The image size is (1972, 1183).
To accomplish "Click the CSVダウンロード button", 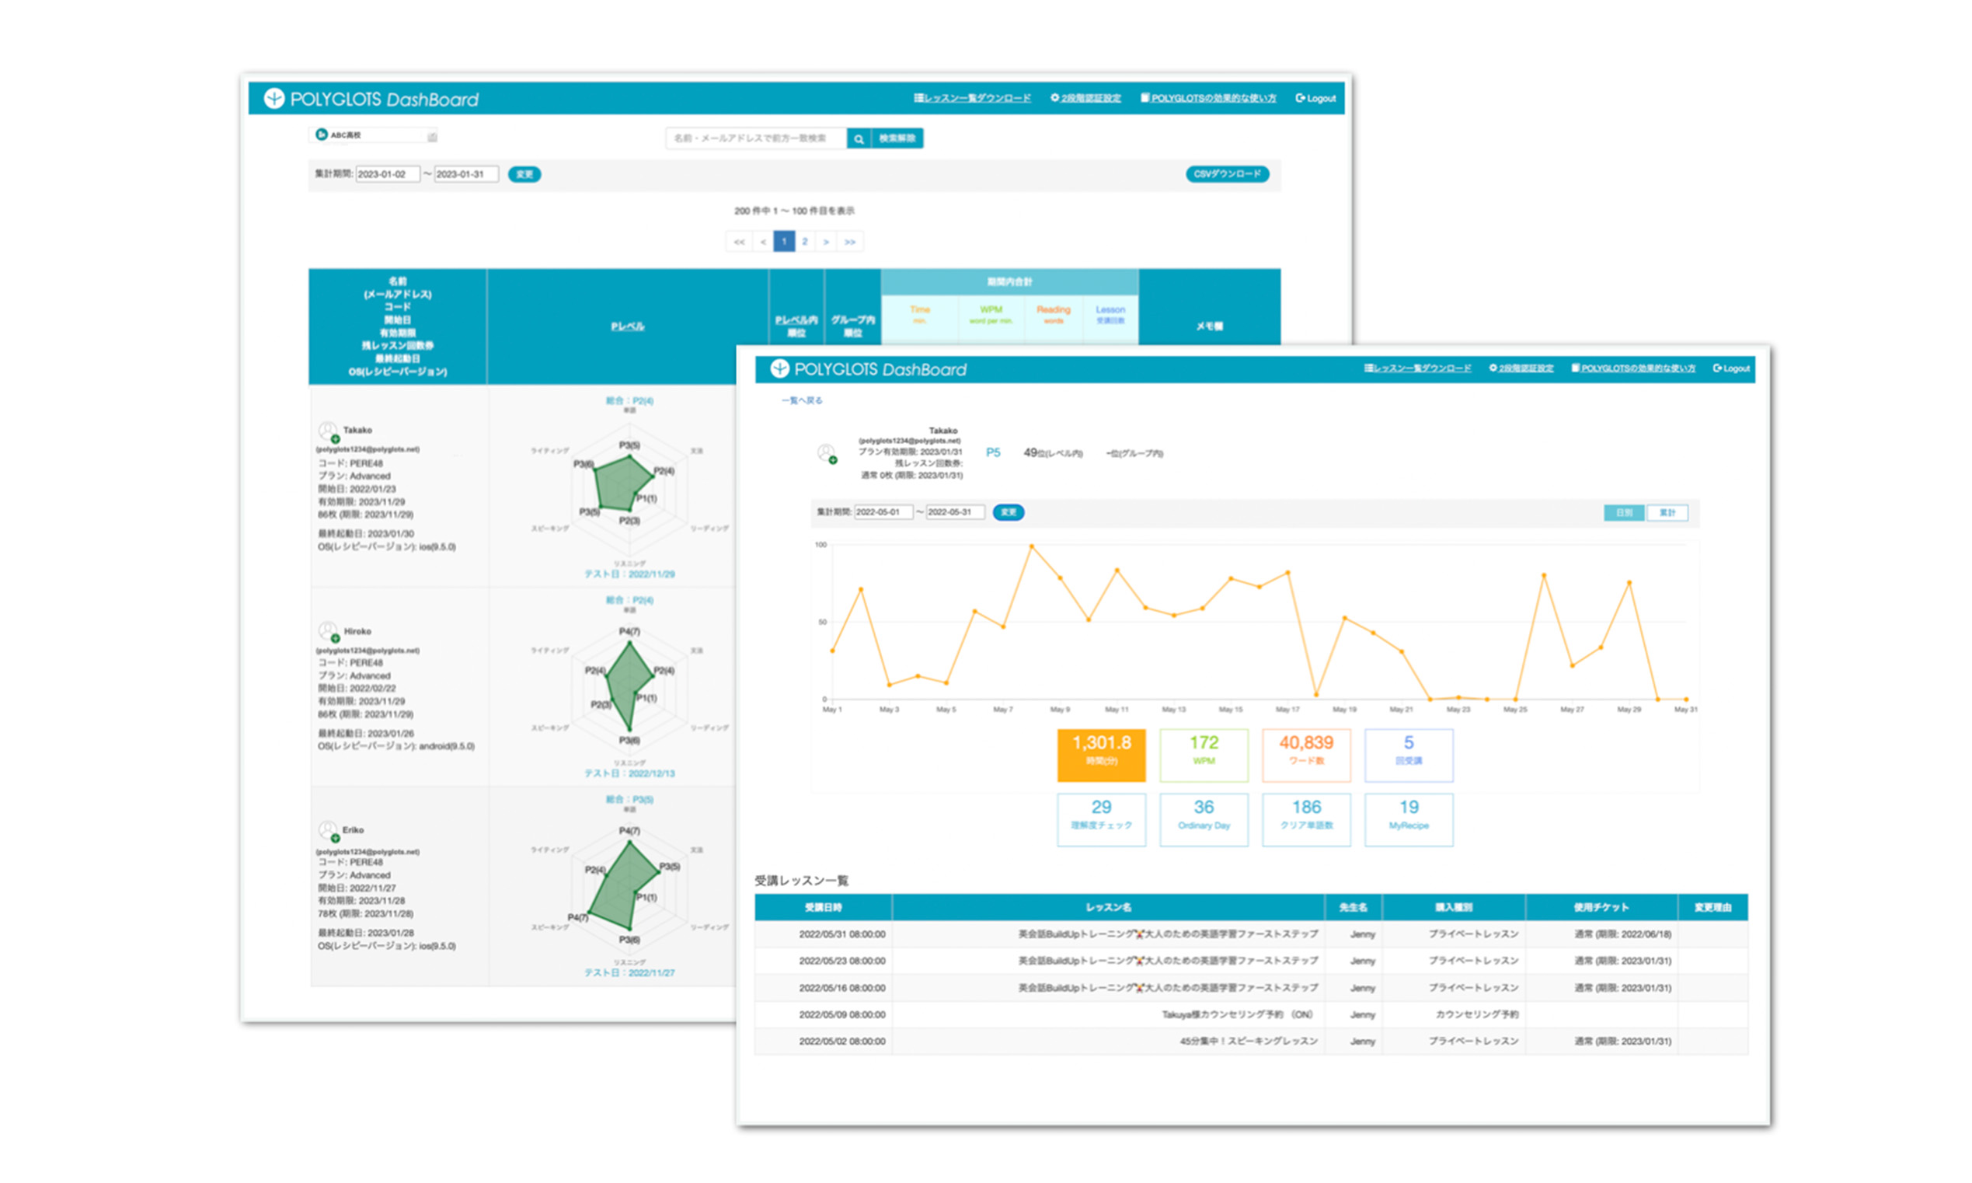I will click(x=1227, y=174).
